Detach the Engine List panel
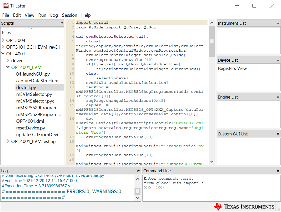This screenshot has height=212, width=281. (x=278, y=97)
